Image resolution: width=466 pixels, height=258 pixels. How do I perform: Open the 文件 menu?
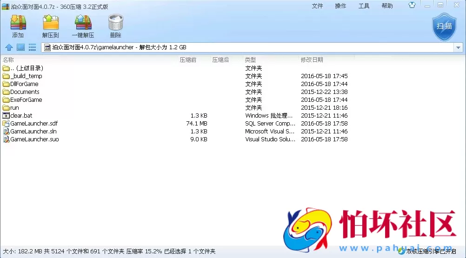(317, 6)
